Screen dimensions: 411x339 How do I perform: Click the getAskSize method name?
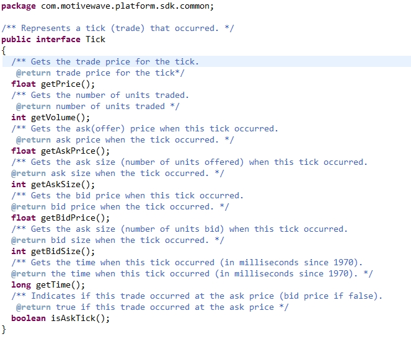click(61, 184)
